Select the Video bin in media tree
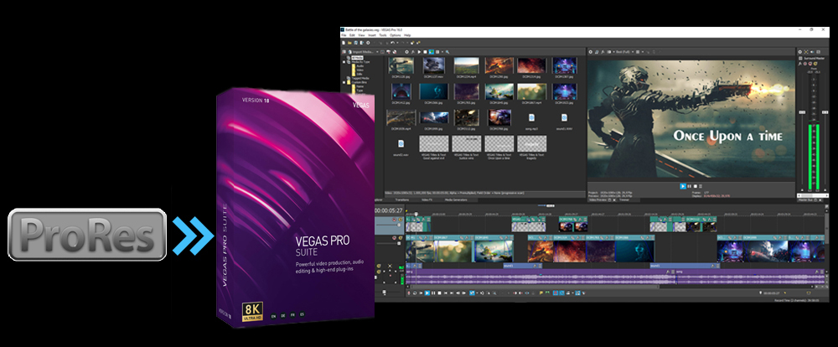Image resolution: width=838 pixels, height=347 pixels. tap(360, 70)
